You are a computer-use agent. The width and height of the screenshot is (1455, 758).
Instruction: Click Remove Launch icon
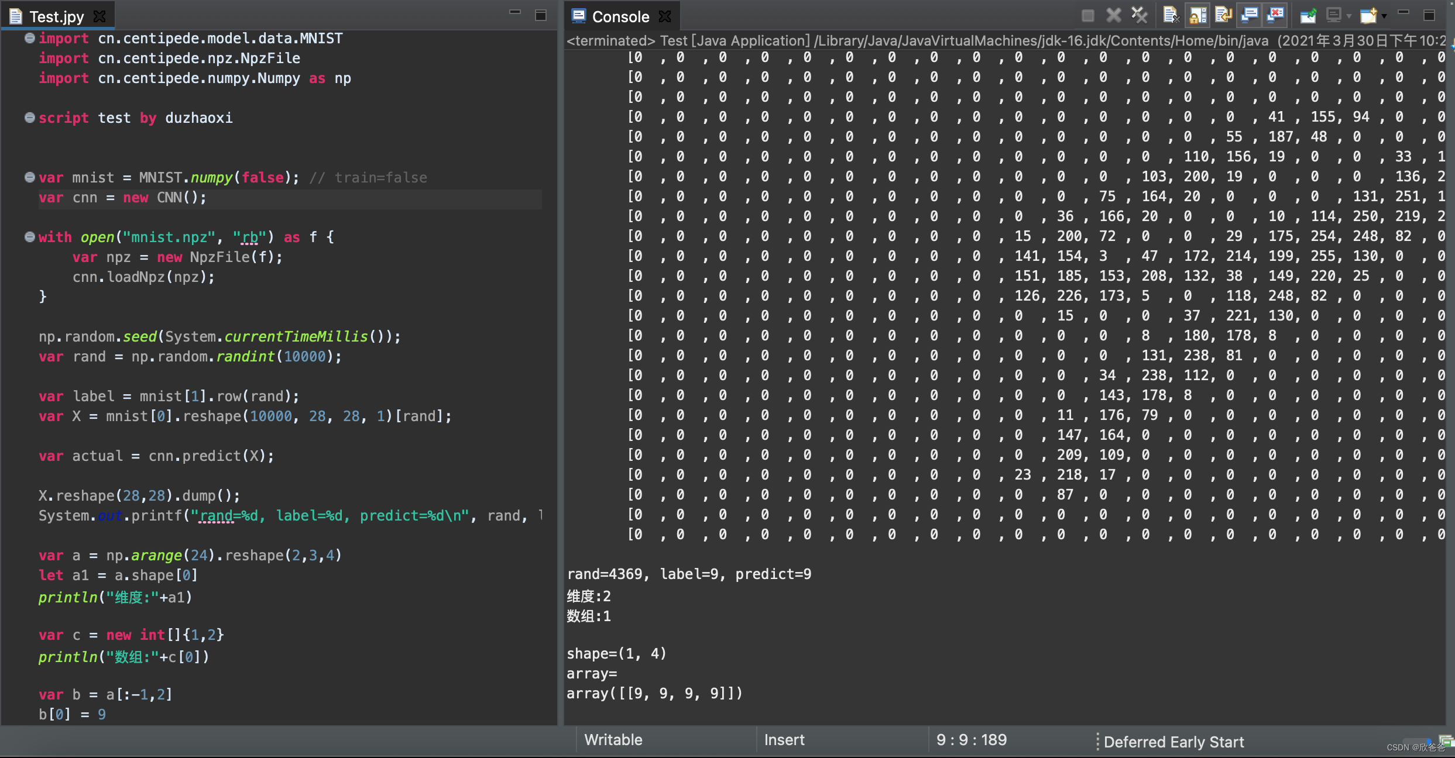tap(1113, 16)
